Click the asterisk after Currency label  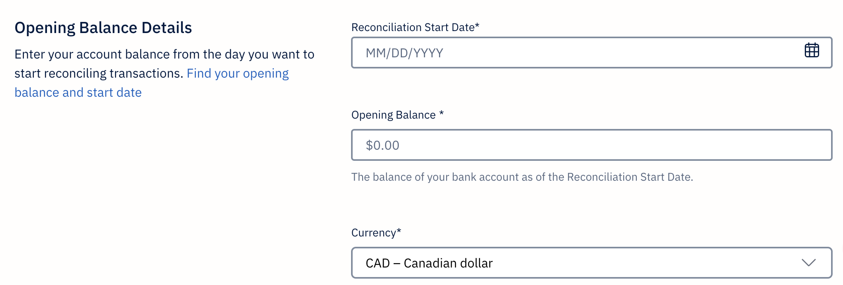pos(399,231)
